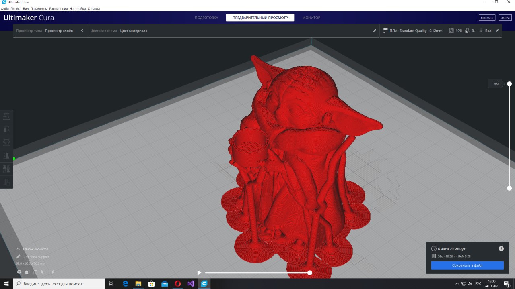The image size is (515, 289).
Task: Switch to top camera view
Action: coord(35,272)
